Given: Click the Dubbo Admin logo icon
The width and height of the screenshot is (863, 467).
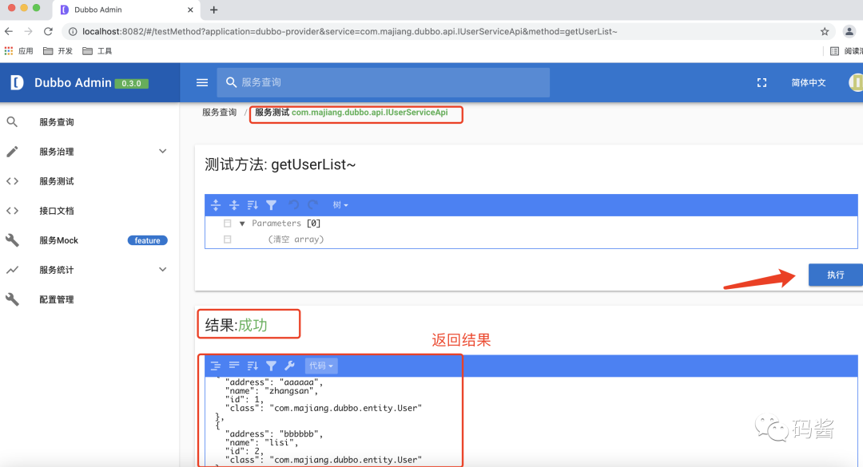Looking at the screenshot, I should (17, 82).
